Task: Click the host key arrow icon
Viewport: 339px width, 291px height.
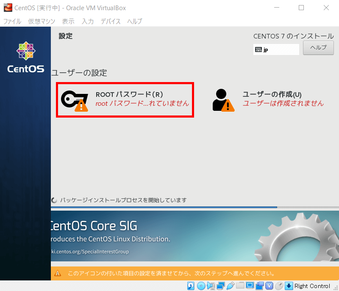Action: [x=289, y=286]
